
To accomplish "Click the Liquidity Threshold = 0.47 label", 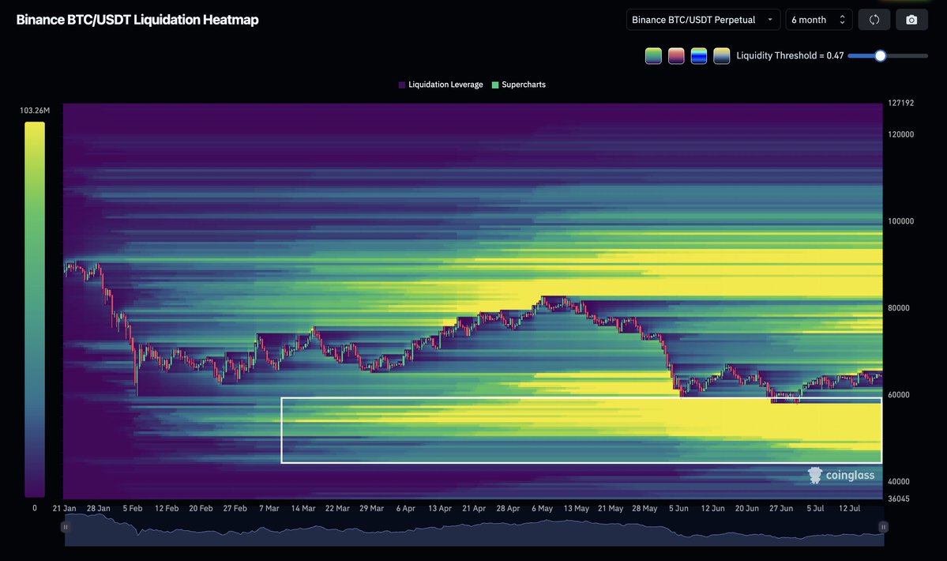I will (790, 55).
